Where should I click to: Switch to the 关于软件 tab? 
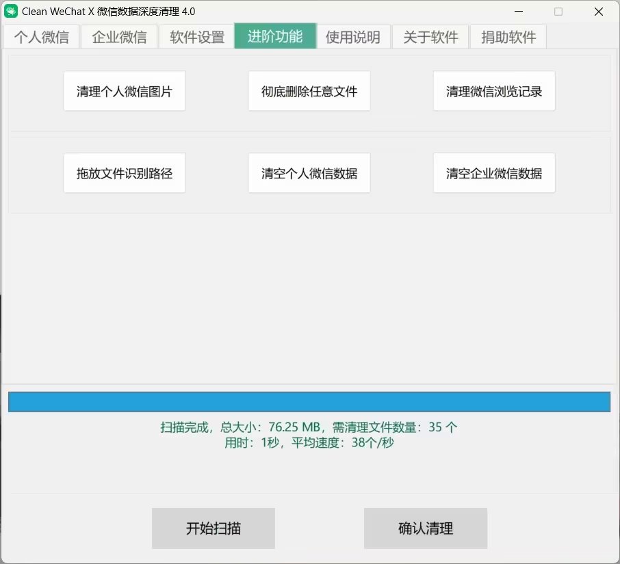[x=430, y=37]
